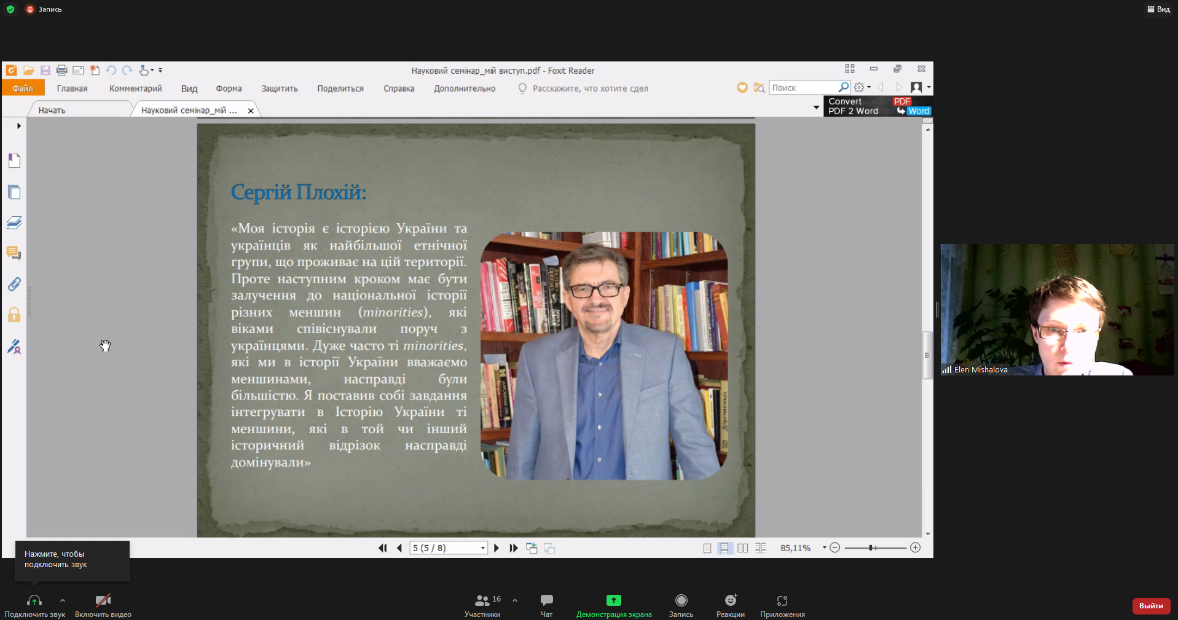Image resolution: width=1178 pixels, height=620 pixels.
Task: Expand audio options arrow in Zoom
Action: pyautogui.click(x=63, y=600)
